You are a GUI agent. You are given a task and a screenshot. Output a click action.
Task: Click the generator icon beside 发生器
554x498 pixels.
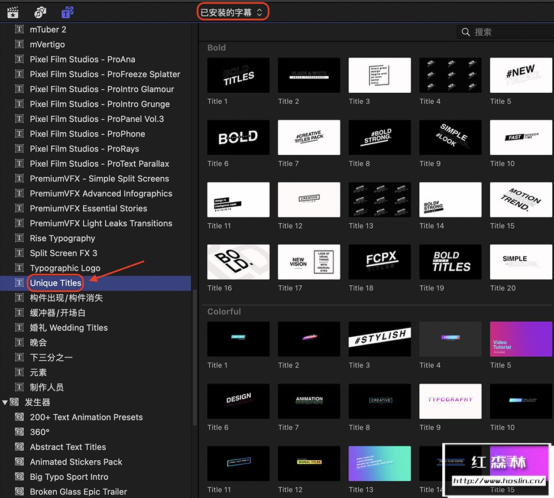[14, 402]
